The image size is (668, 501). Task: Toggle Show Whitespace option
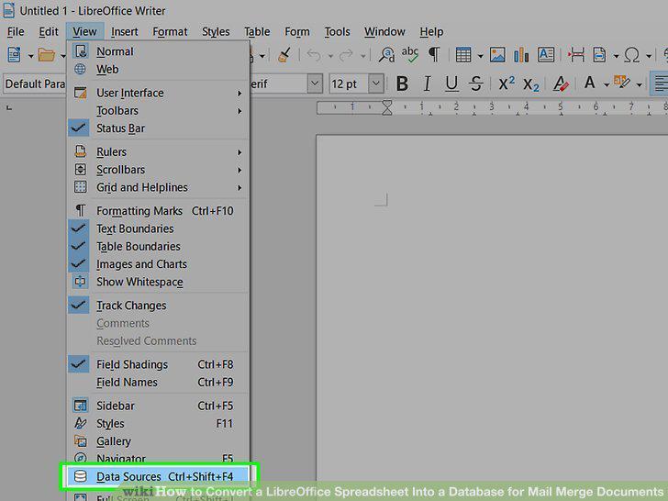coord(158,282)
